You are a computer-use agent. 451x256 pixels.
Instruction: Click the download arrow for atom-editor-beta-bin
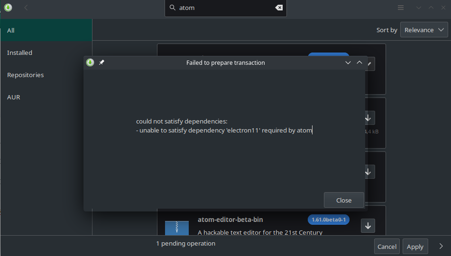pyautogui.click(x=368, y=226)
